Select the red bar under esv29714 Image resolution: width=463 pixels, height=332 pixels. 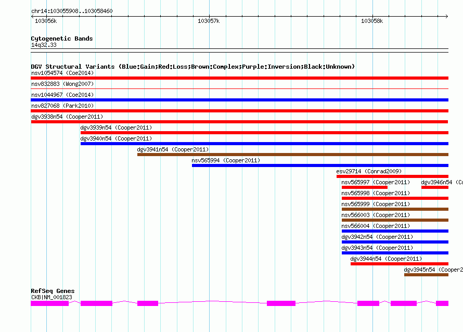392,176
